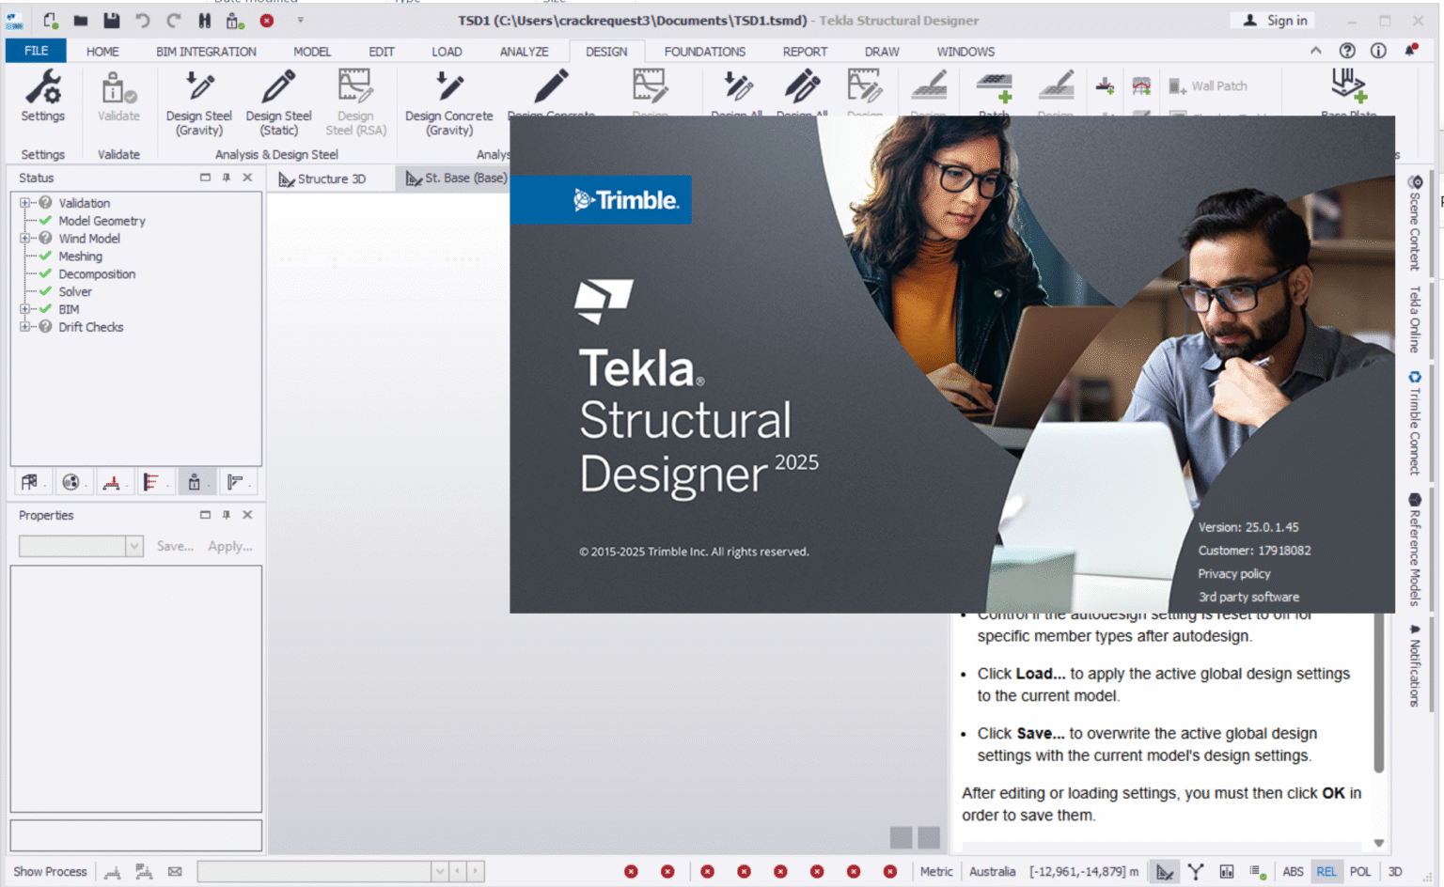Click the Sign in button
Screen dimensions: 1444x887
click(x=1276, y=20)
